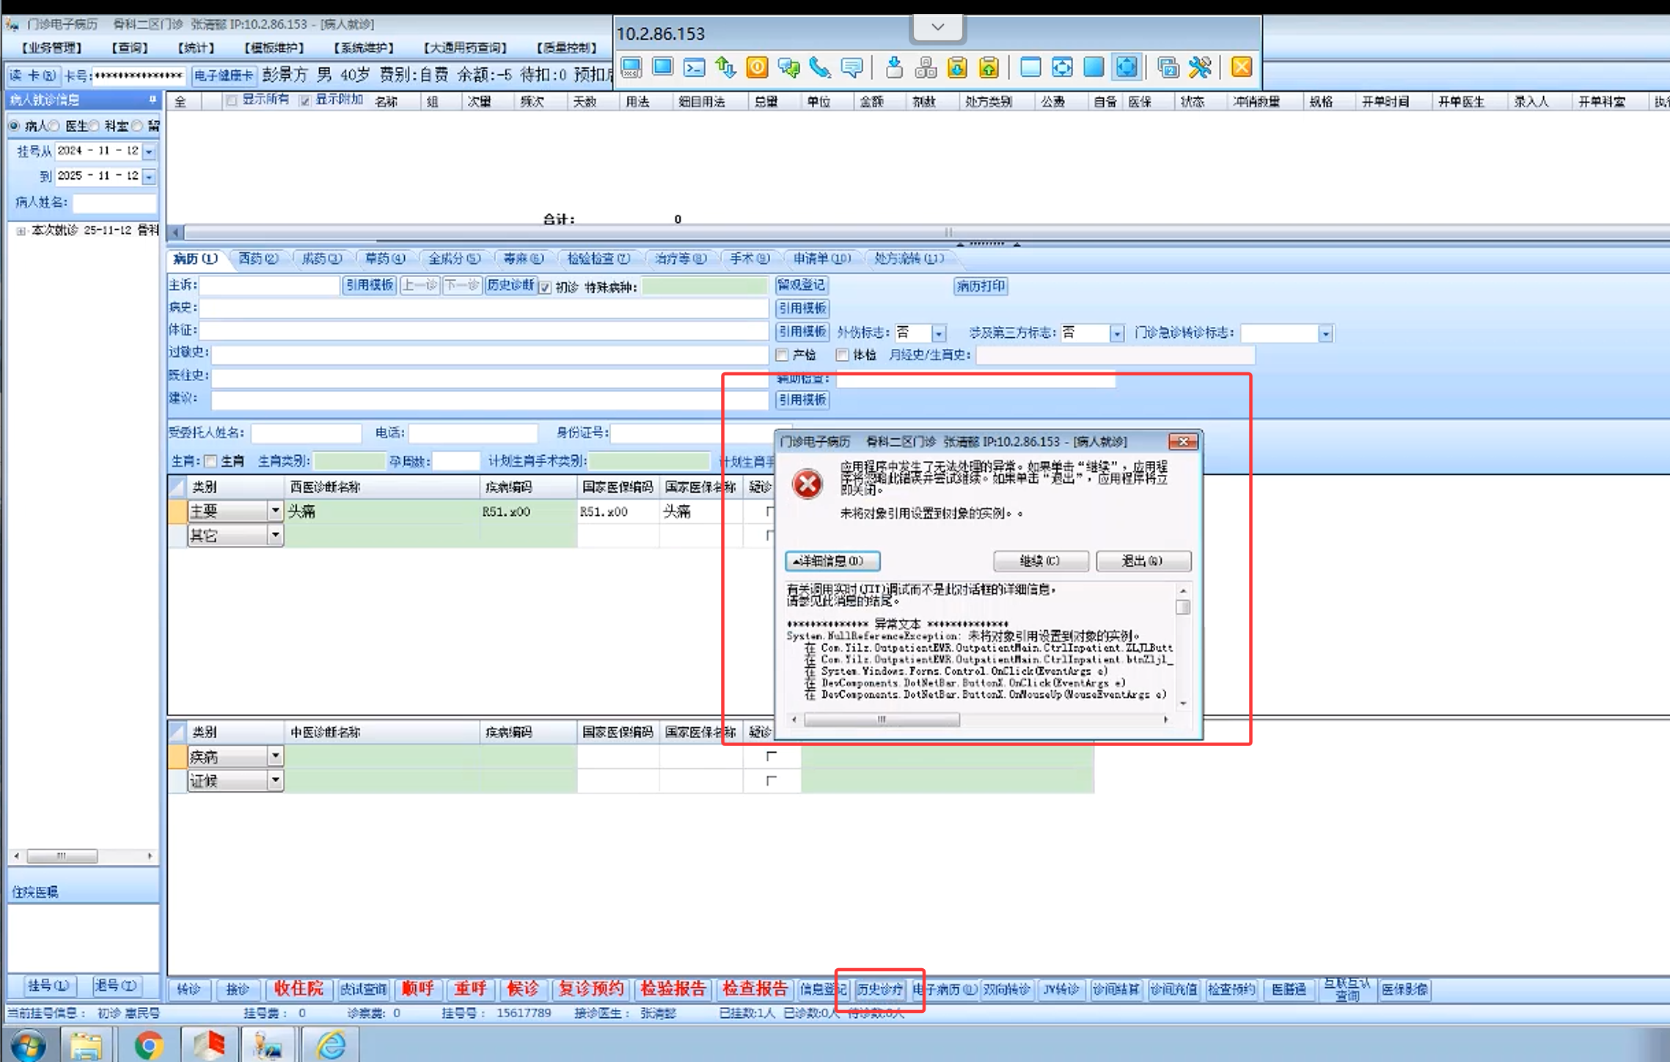
Task: Click the file transfer arrows icon
Action: pyautogui.click(x=725, y=68)
